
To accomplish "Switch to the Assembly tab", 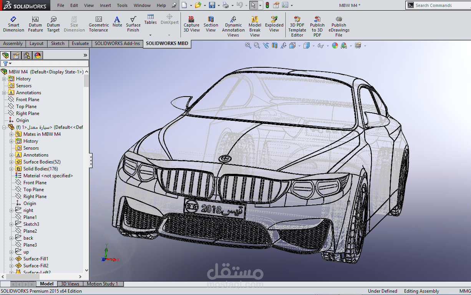I will point(13,43).
